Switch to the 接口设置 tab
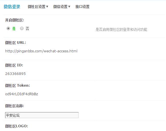Viewport: 166px width, 131px height. tap(82, 7)
